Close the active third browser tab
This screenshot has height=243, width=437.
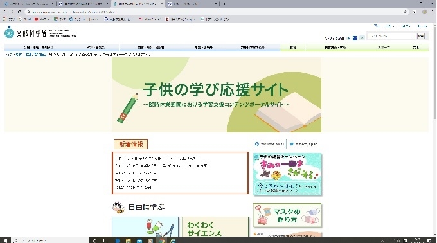161,4
